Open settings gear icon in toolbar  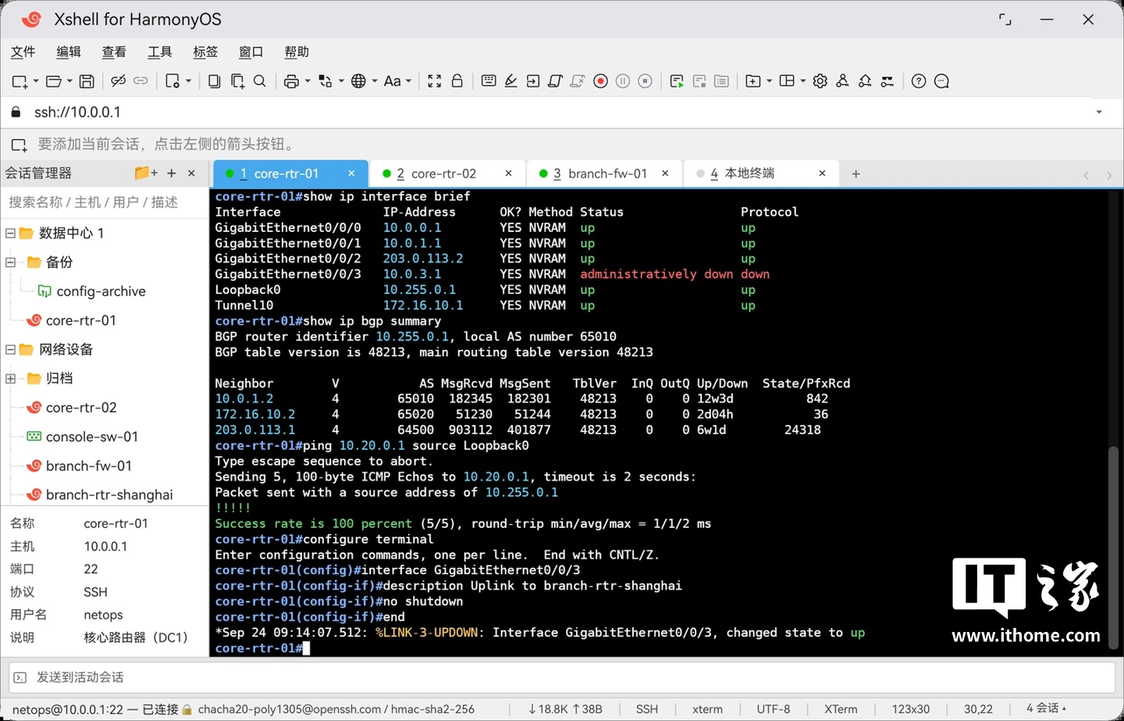820,81
